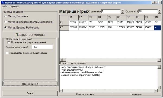This screenshot has width=163, height=98.
Task: Select column header B5
Action: click(x=112, y=18)
